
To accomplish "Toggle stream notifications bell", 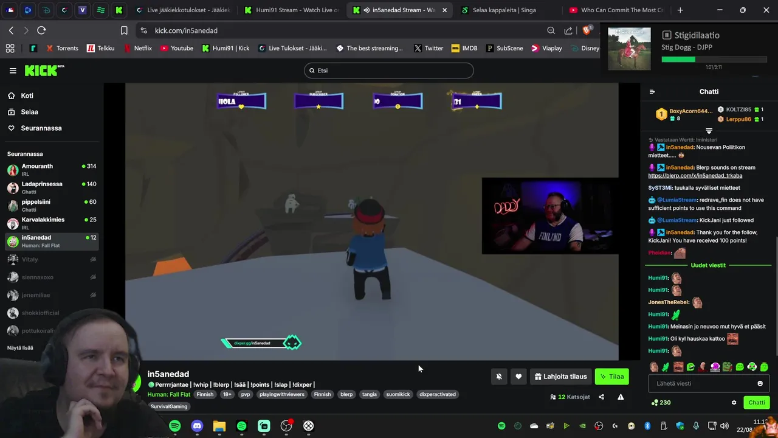I will point(499,377).
